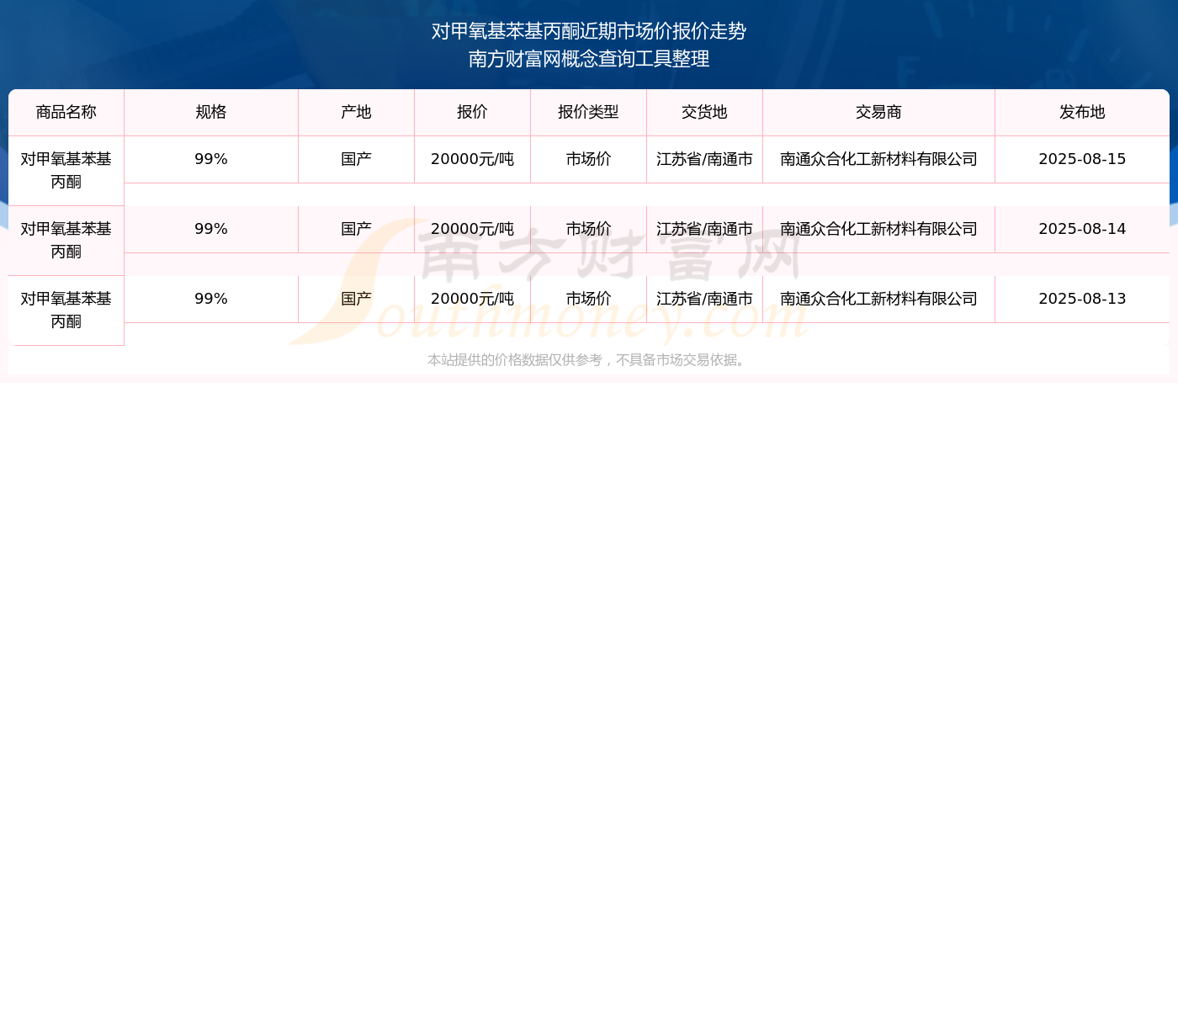Click the date 2025-08-15
Screen dimensions: 1178x1014
tap(1083, 159)
